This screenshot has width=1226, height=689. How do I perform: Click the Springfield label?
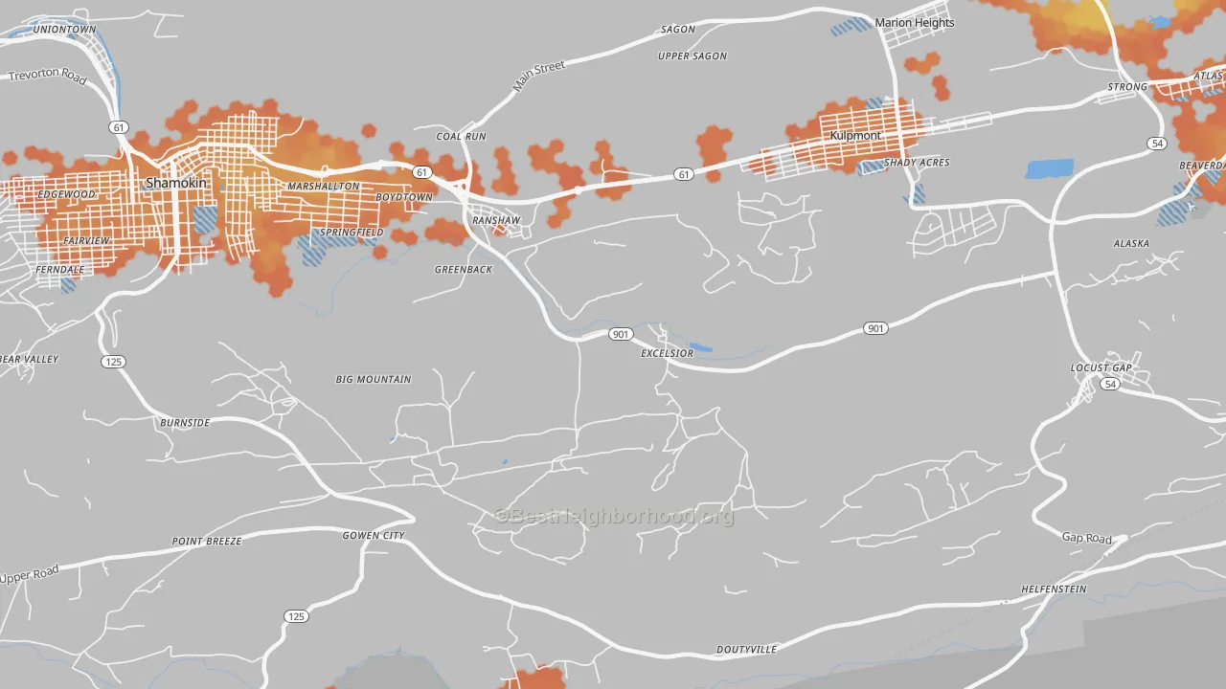click(352, 233)
